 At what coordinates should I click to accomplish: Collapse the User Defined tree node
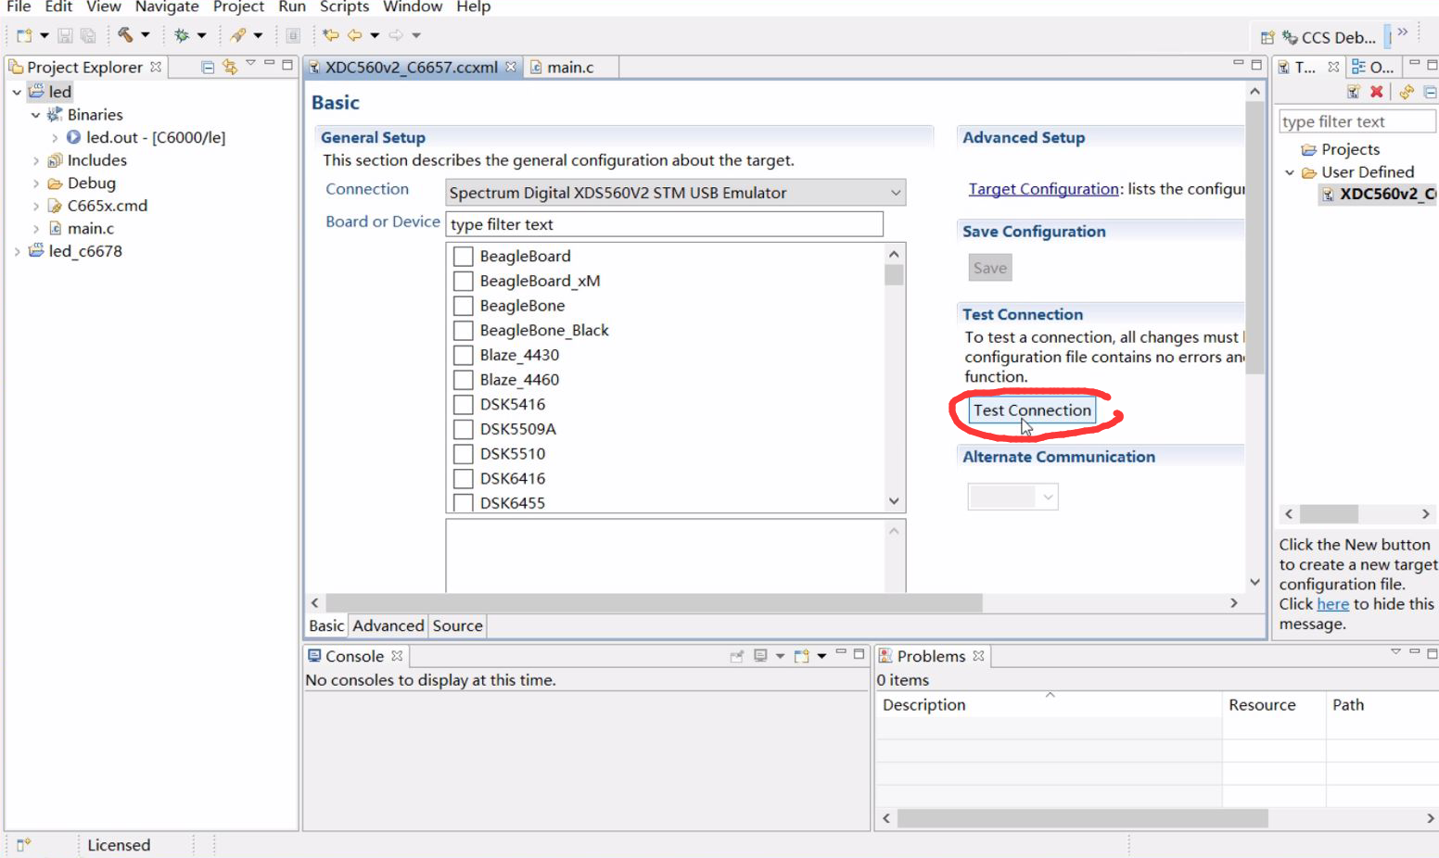coord(1290,171)
